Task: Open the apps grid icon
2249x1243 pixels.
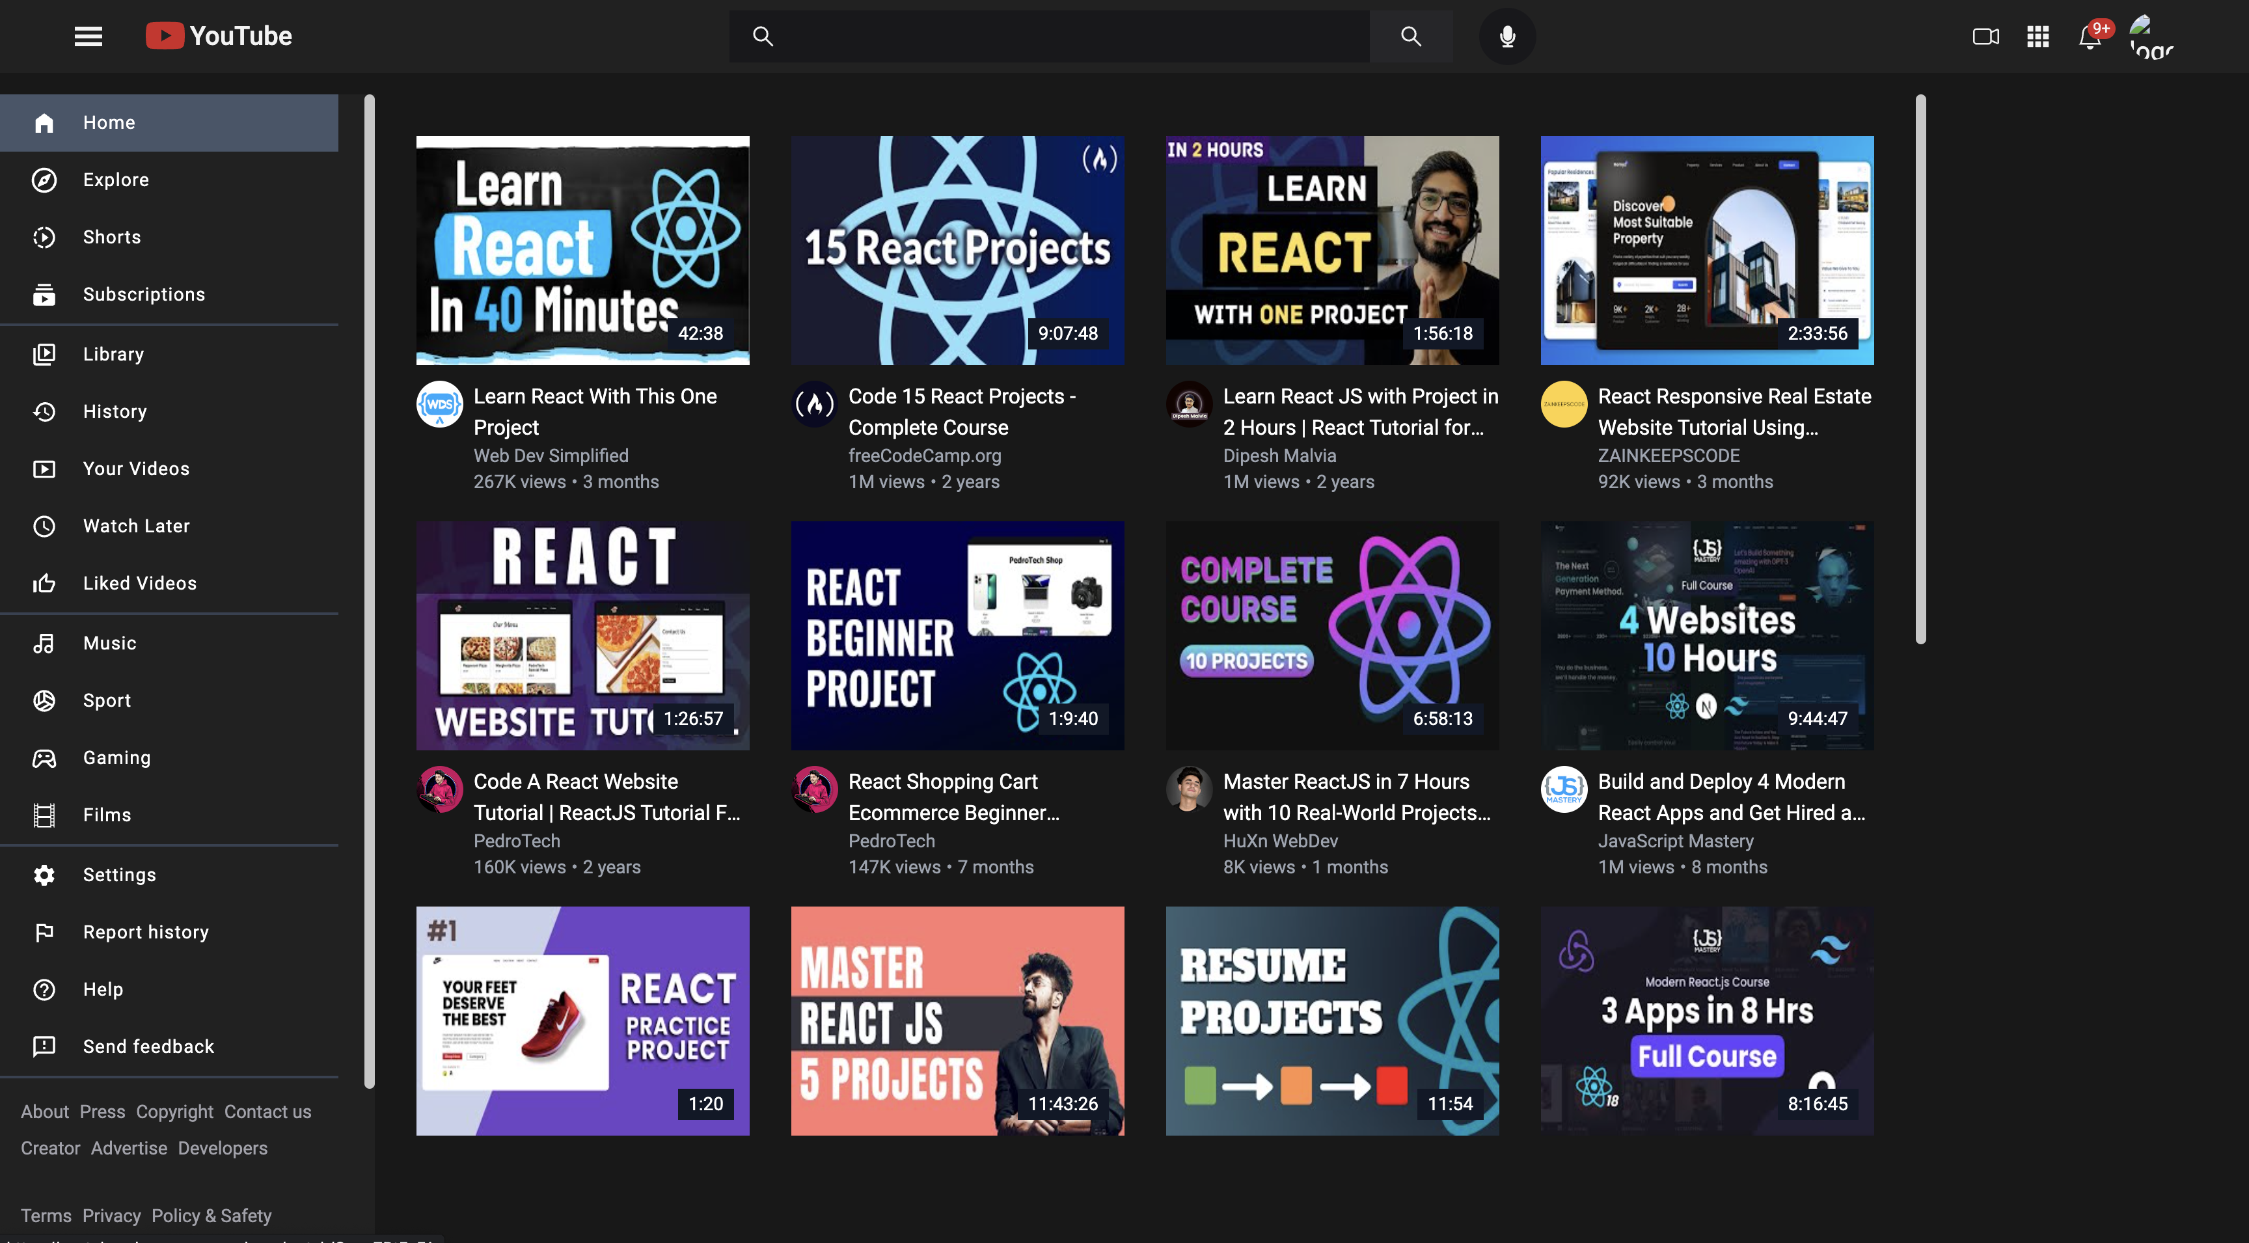Action: click(2038, 36)
